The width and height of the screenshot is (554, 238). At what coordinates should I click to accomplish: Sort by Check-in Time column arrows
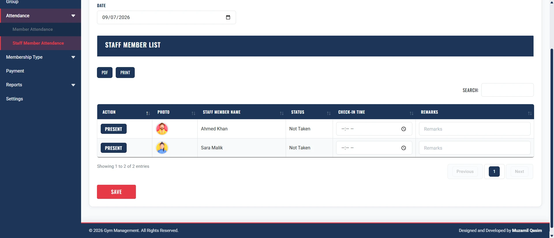411,113
